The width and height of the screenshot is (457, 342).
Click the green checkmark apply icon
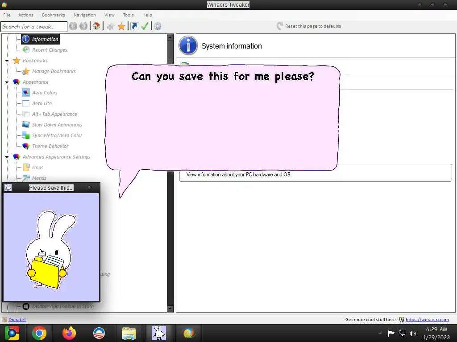coord(145,26)
